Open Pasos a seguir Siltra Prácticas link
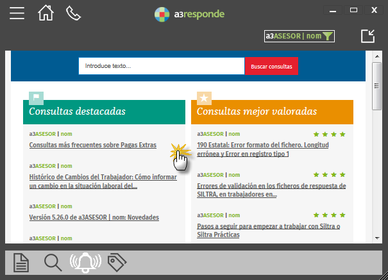 coord(269,230)
